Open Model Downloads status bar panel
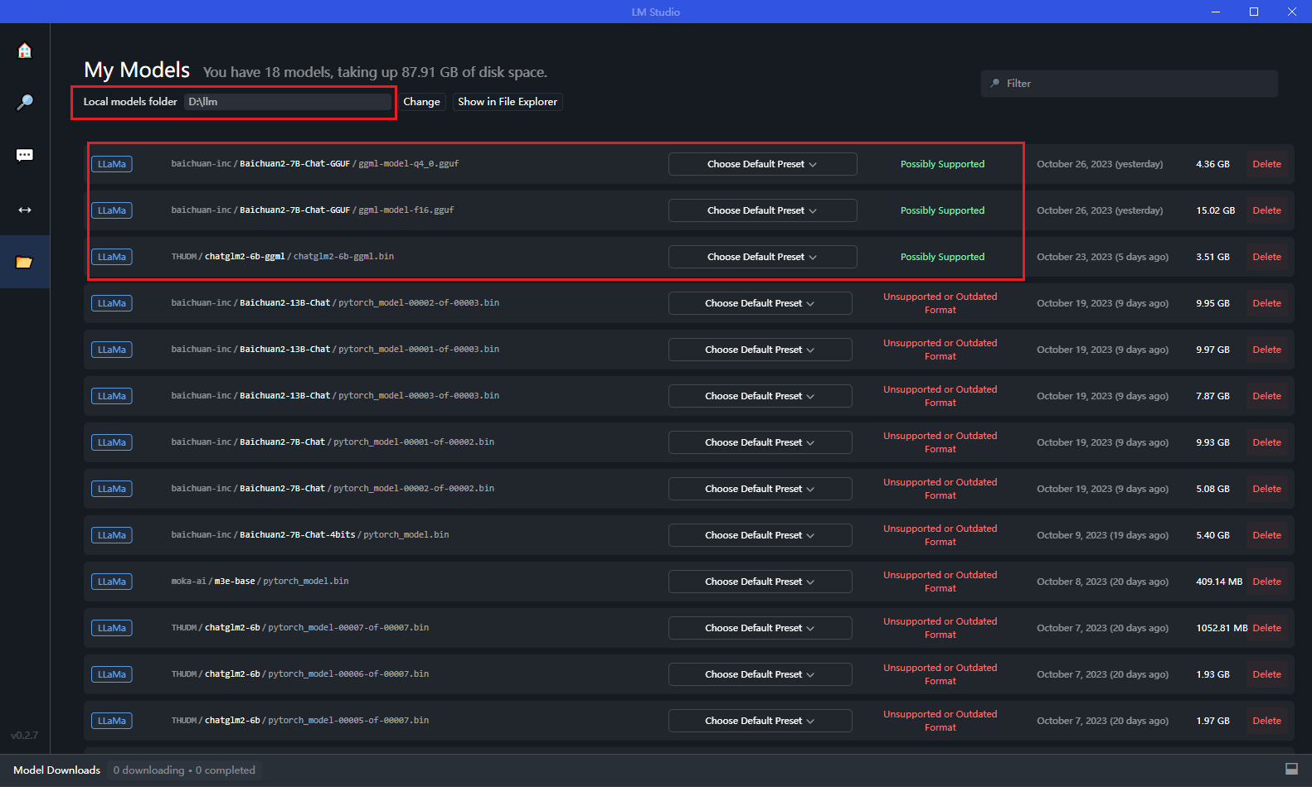 click(x=56, y=770)
